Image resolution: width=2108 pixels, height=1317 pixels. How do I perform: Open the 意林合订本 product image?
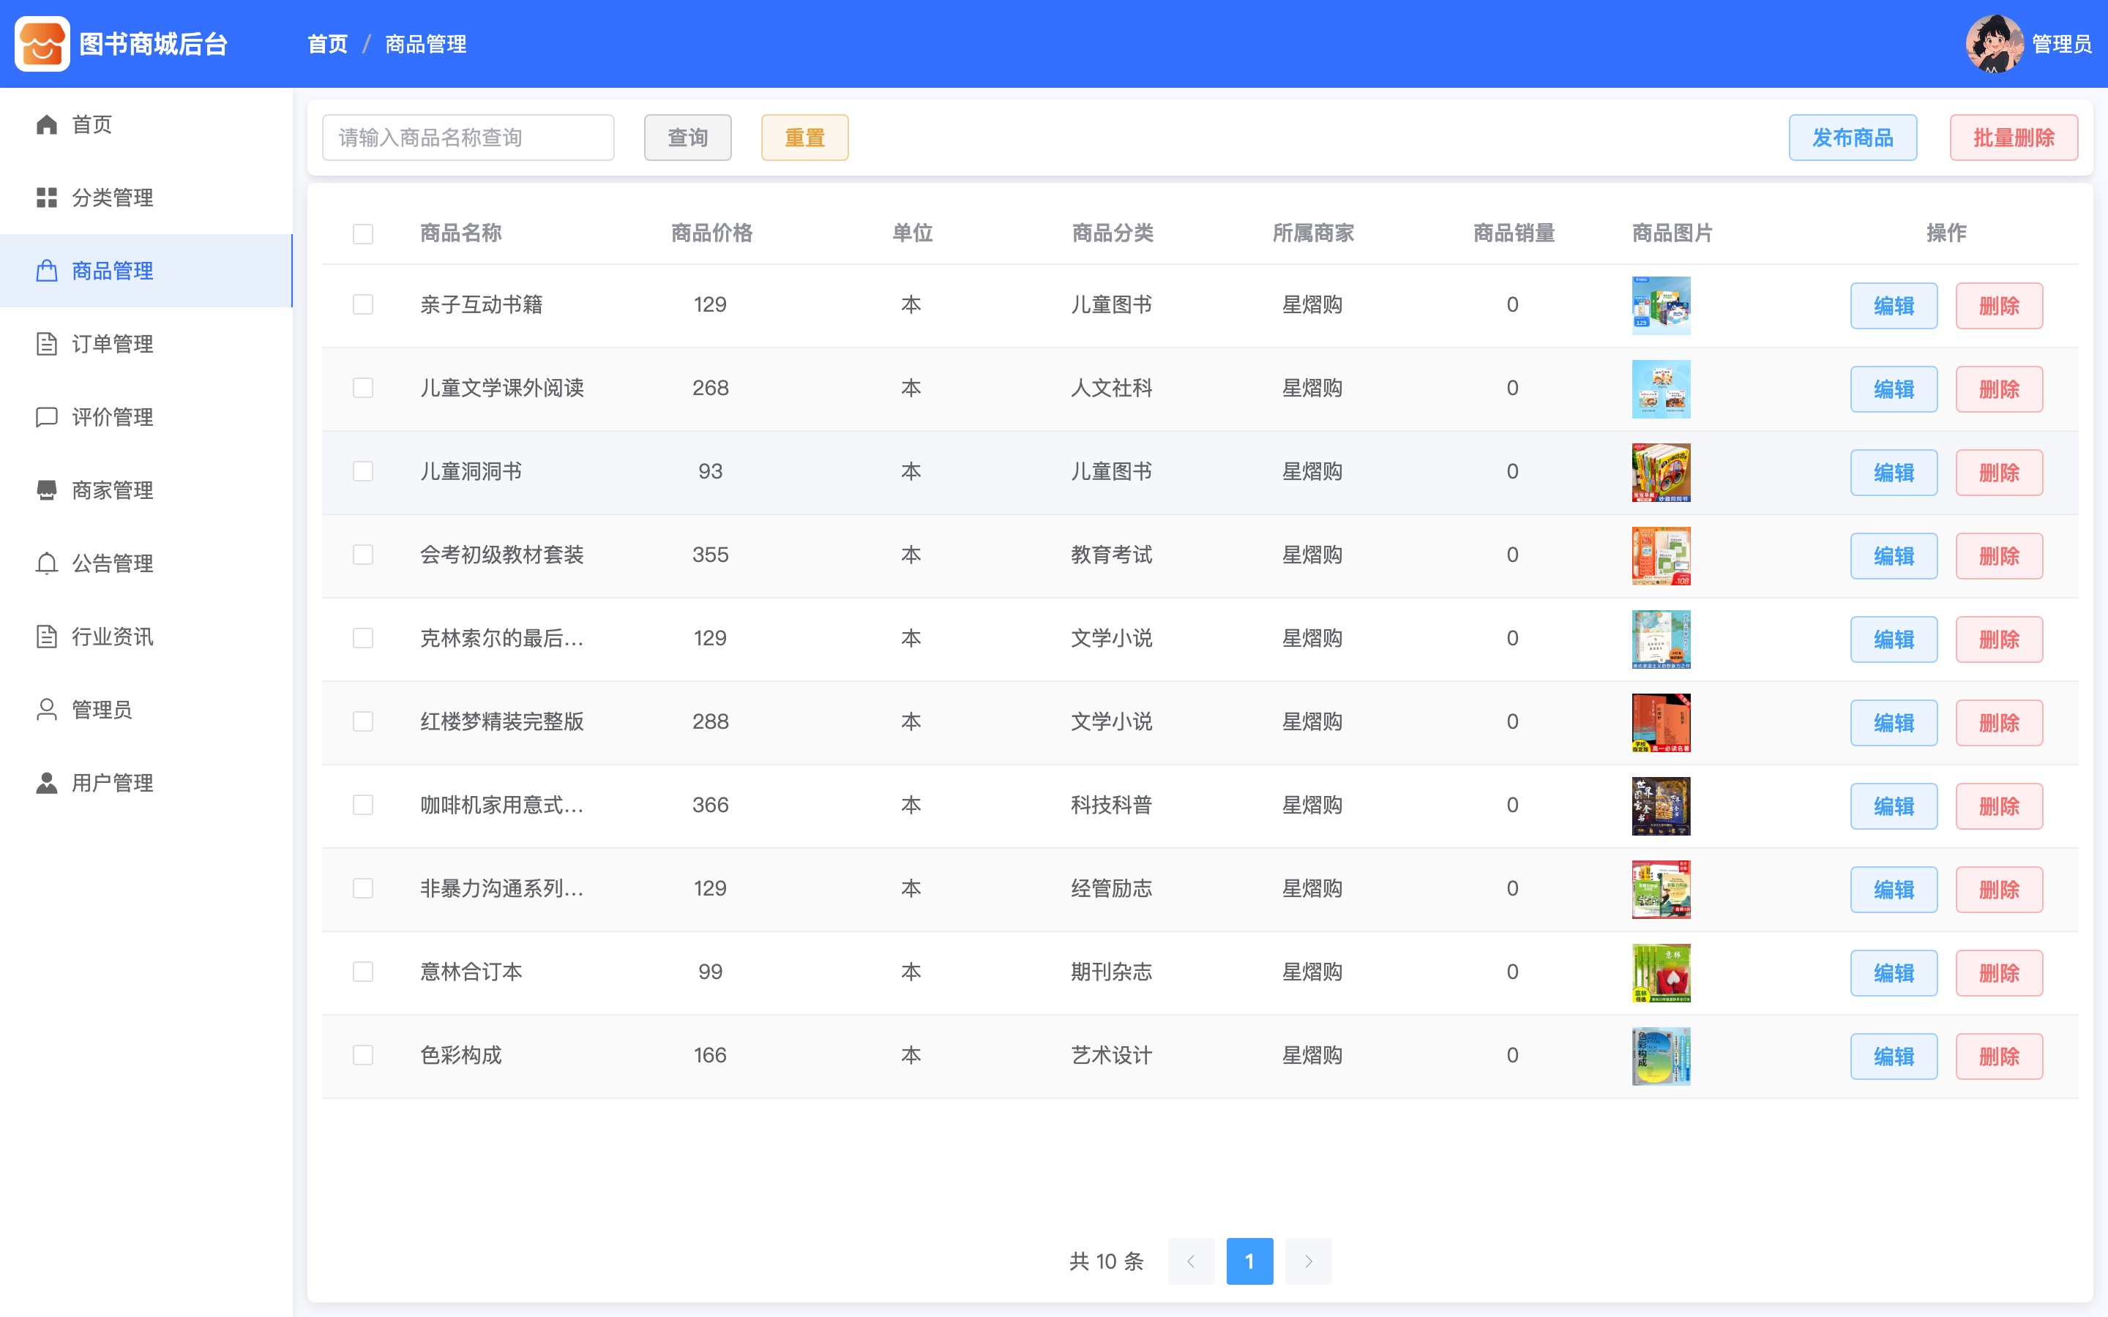[x=1660, y=973]
